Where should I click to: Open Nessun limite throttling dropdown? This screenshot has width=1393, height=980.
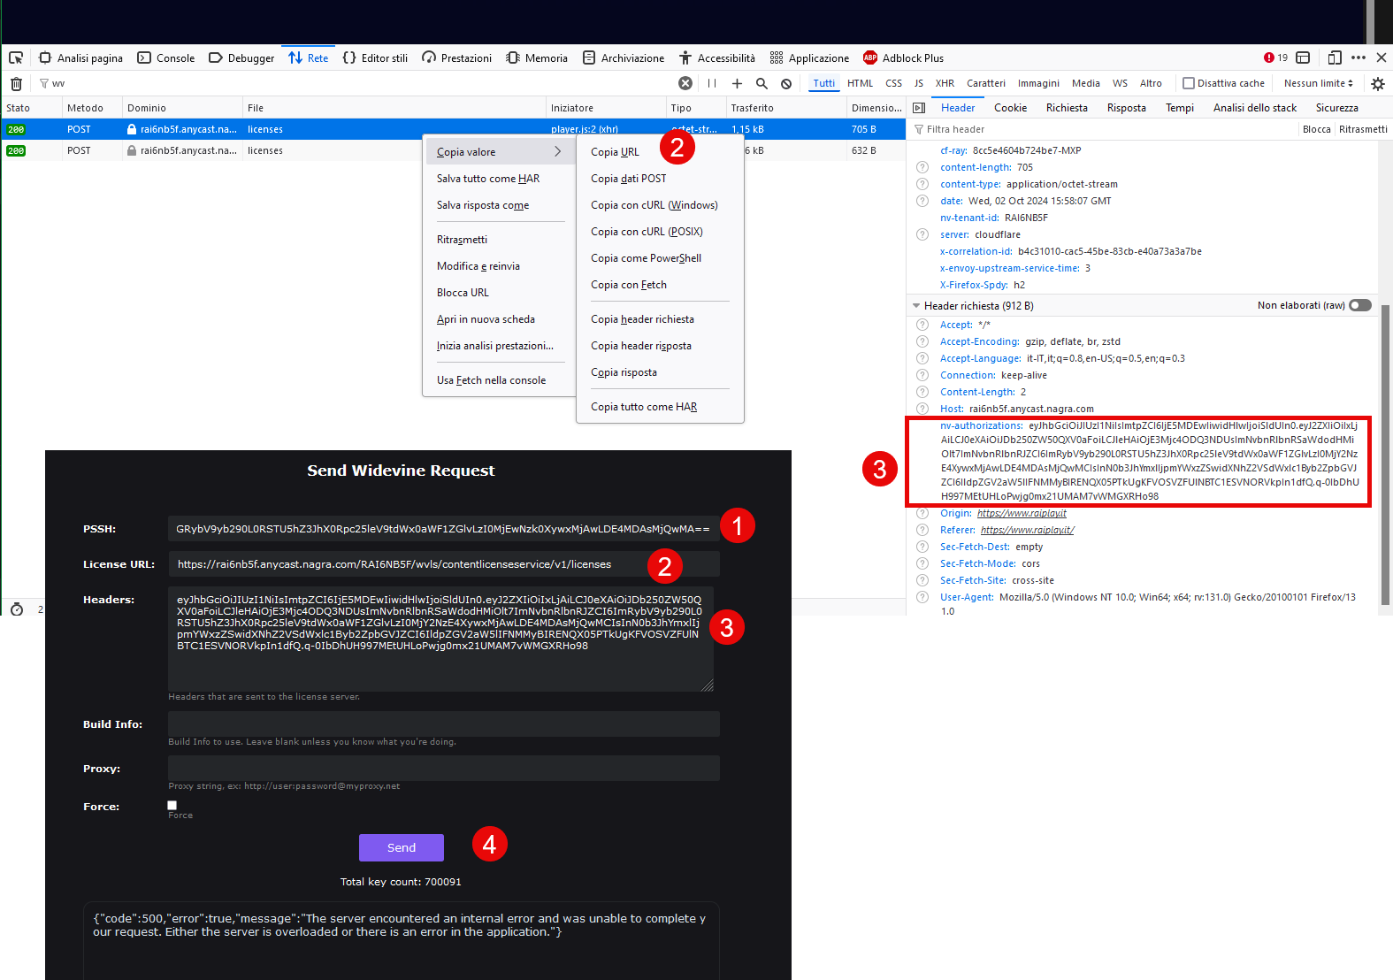1318,83
